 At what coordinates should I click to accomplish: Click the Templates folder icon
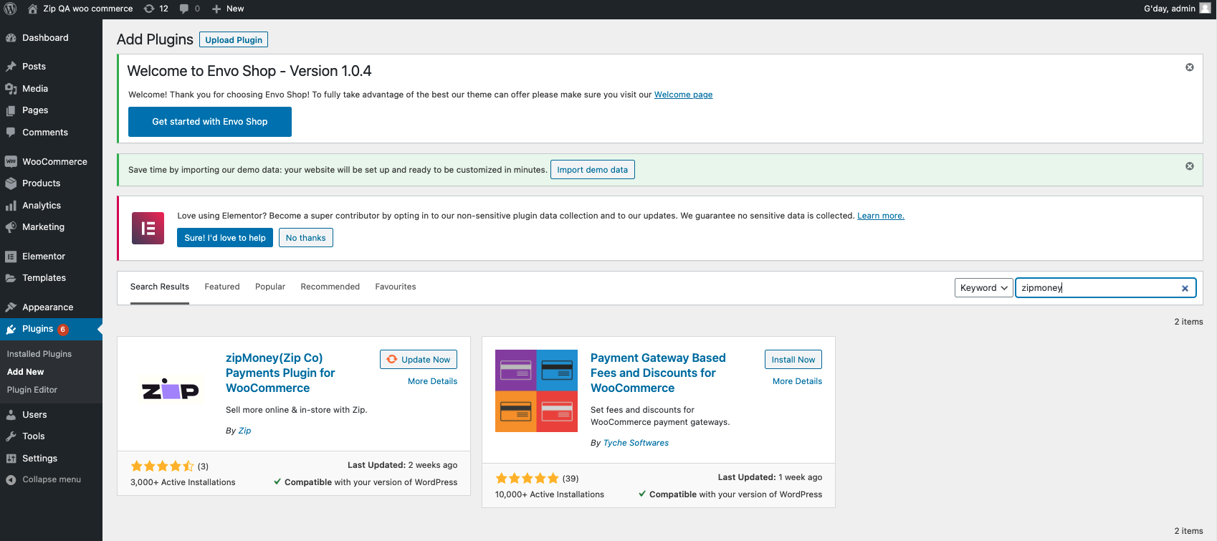[x=11, y=278]
